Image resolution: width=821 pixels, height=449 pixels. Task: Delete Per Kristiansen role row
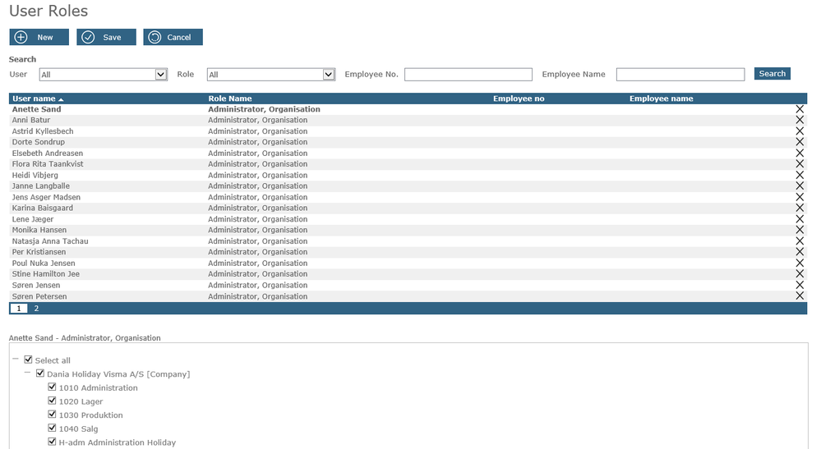click(800, 251)
